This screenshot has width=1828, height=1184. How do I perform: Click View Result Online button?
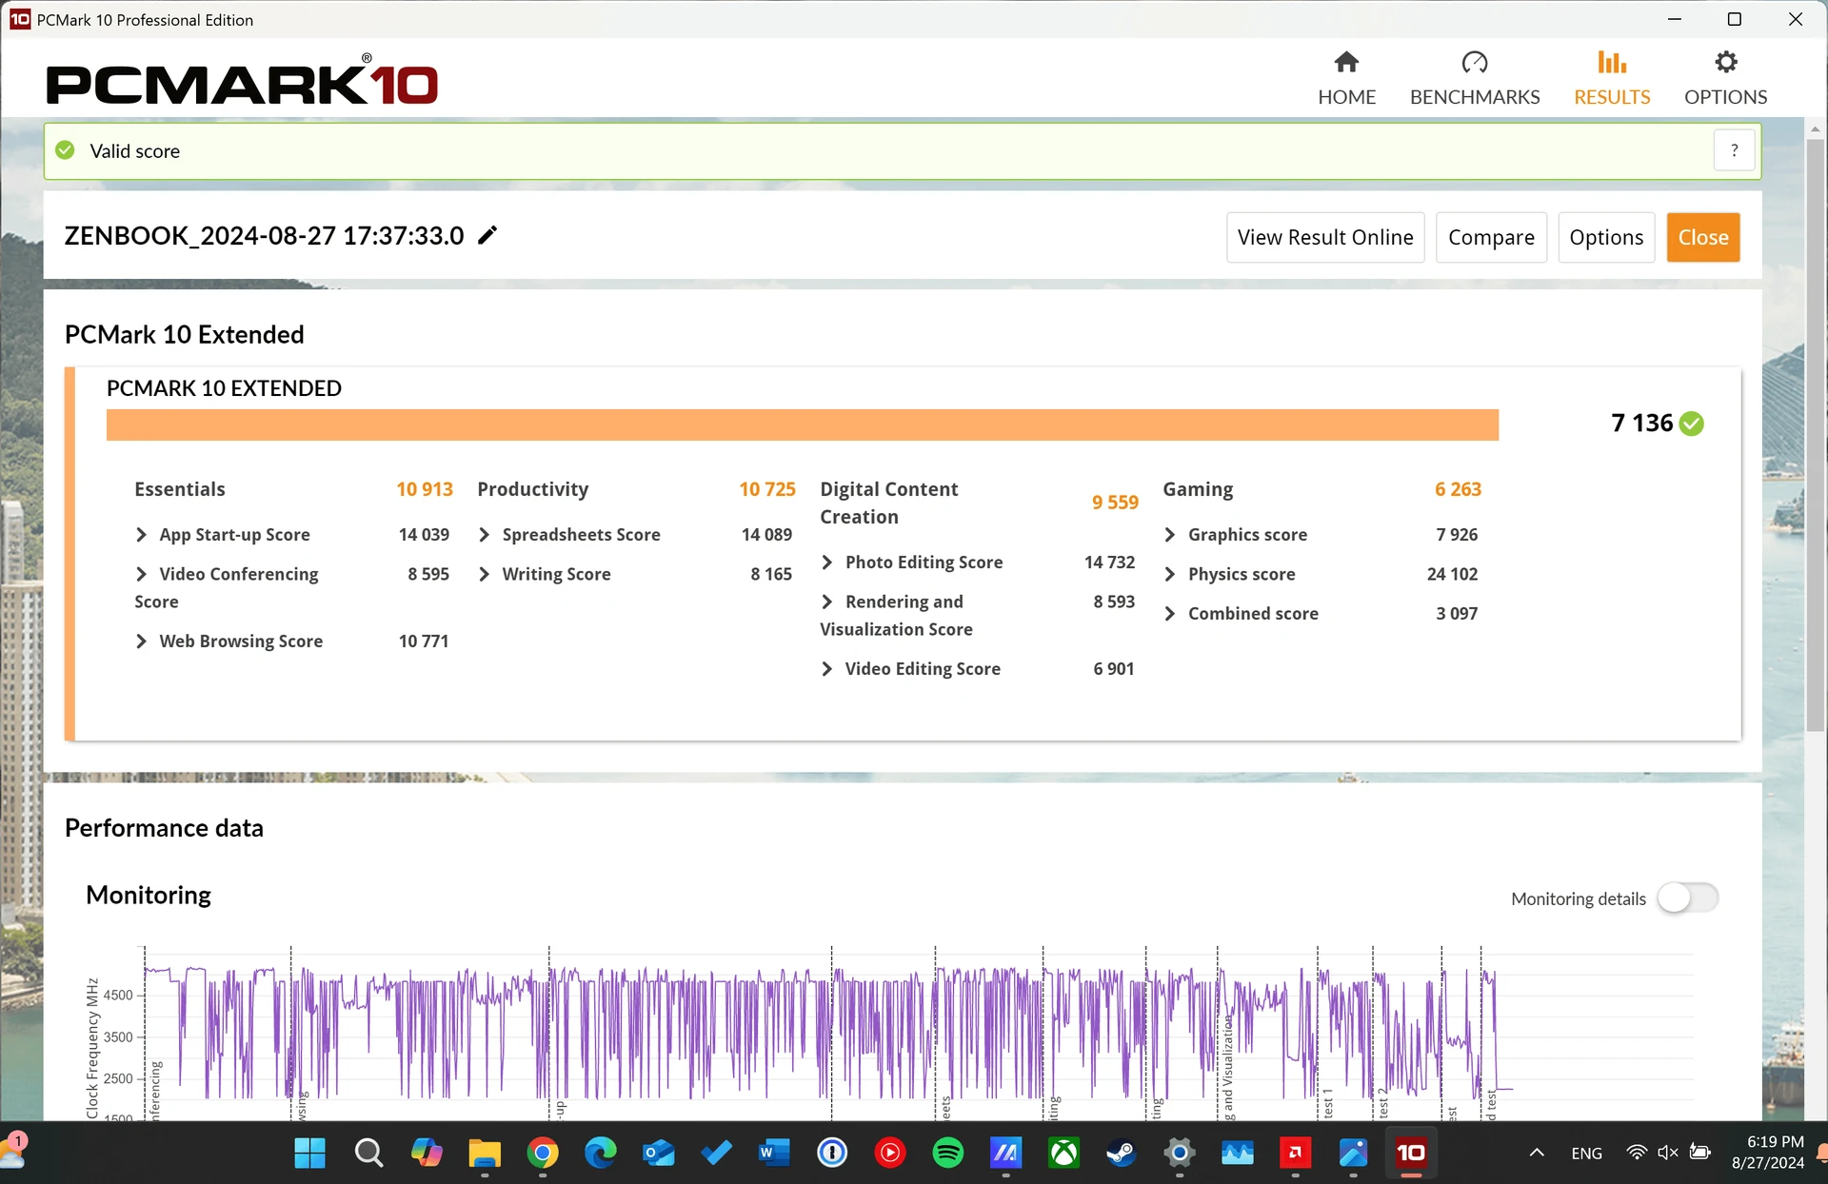(1324, 237)
